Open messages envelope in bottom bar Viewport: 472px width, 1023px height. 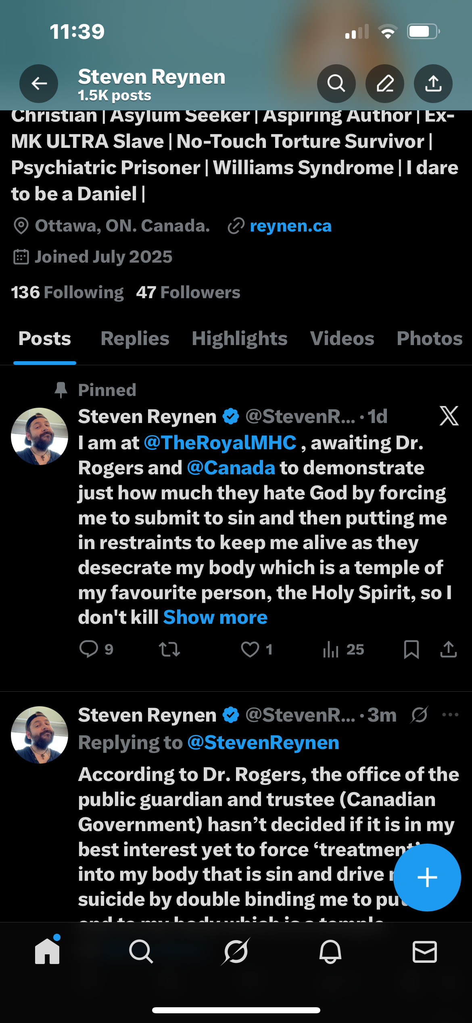(x=424, y=951)
